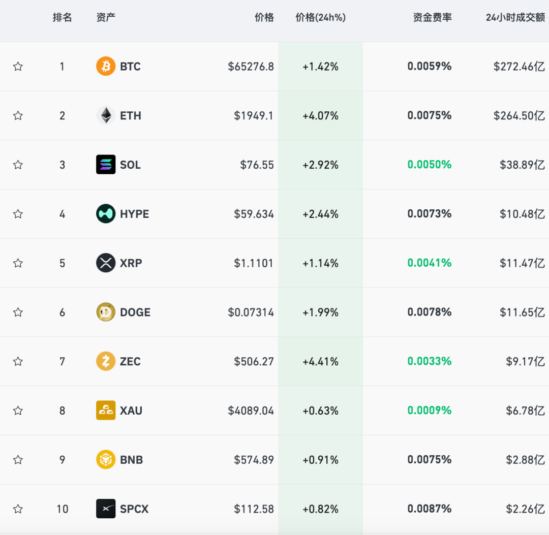
Task: Star the XRP row
Action: pyautogui.click(x=18, y=263)
